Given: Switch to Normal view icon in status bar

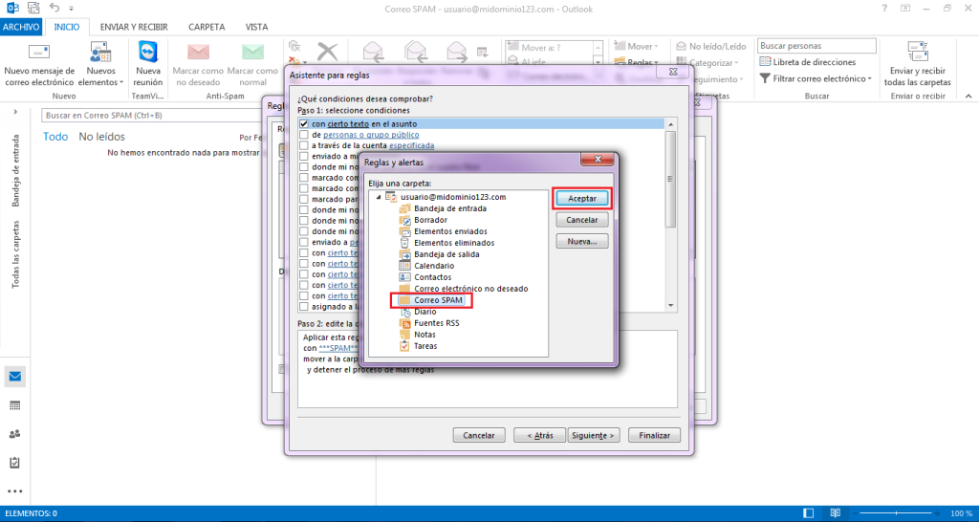Looking at the screenshot, I should [x=809, y=513].
